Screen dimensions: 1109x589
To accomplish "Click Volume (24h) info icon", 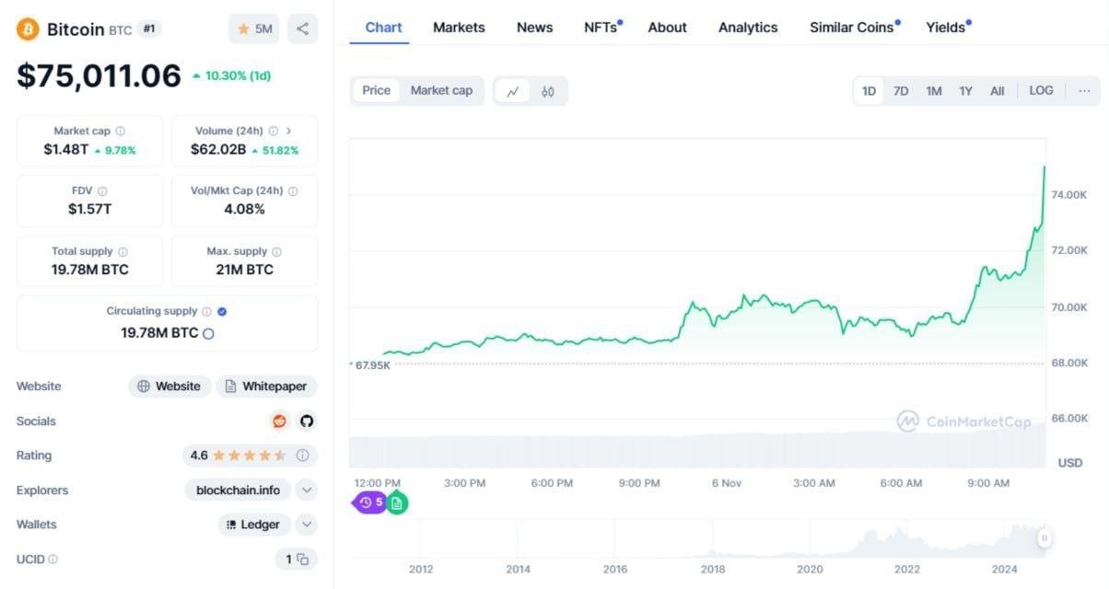I will click(x=273, y=132).
